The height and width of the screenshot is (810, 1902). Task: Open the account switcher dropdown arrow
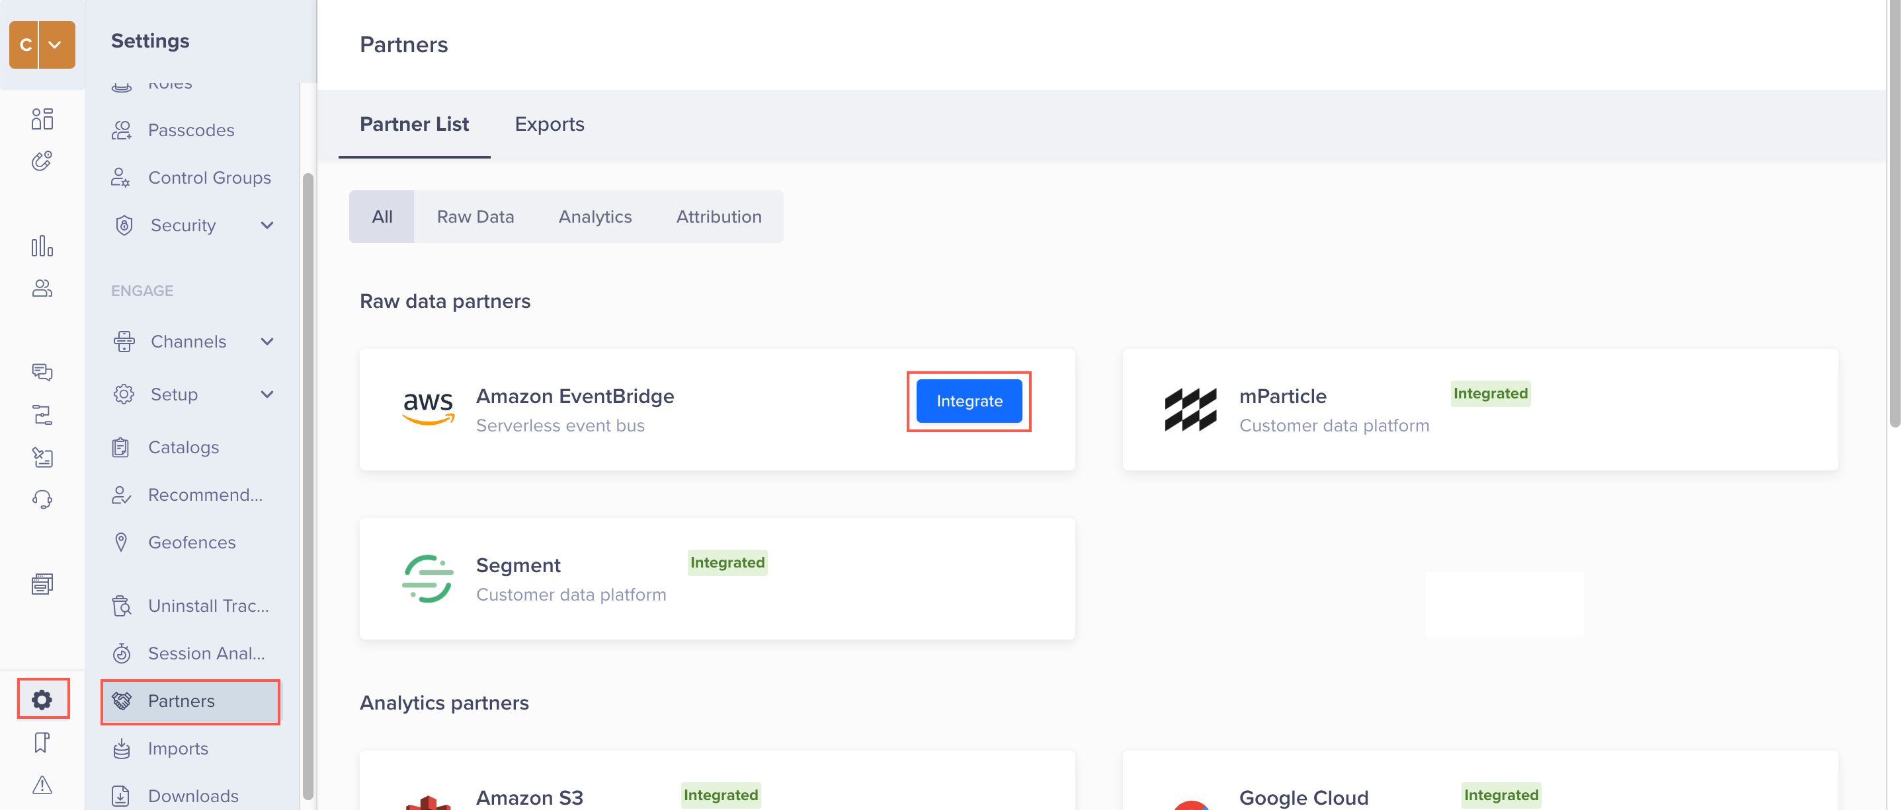pos(56,44)
